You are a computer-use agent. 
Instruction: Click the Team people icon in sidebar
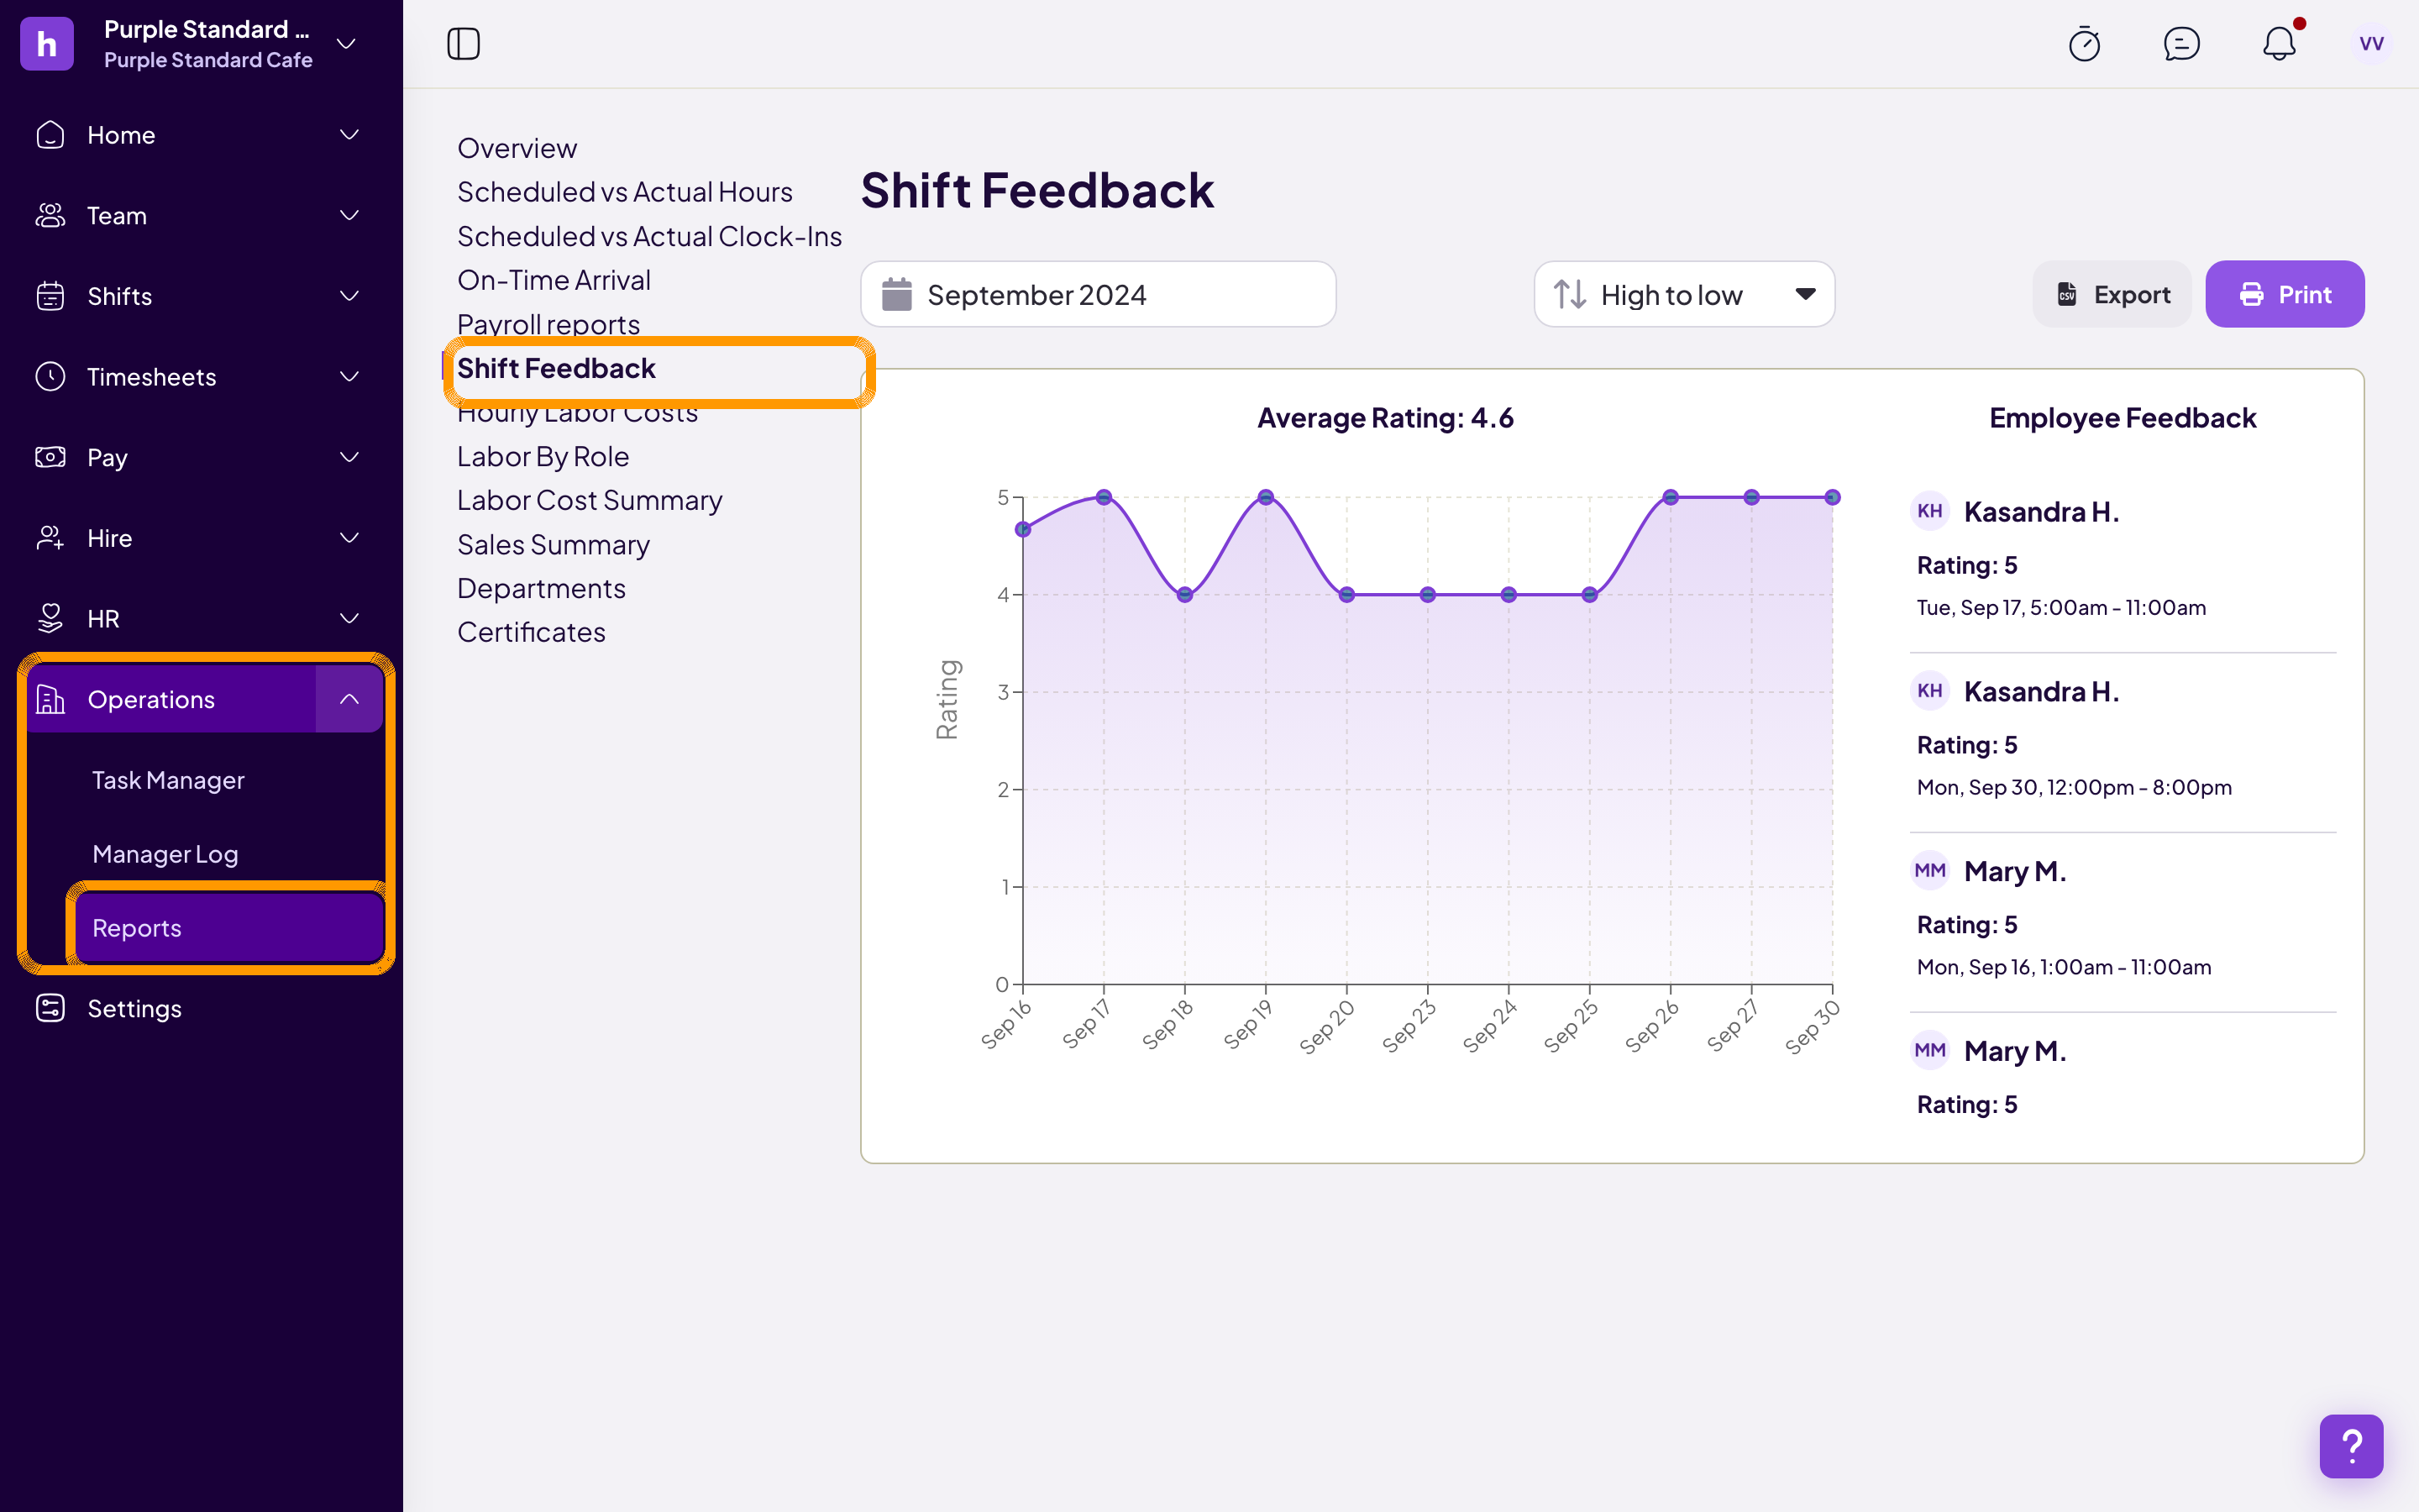click(50, 215)
